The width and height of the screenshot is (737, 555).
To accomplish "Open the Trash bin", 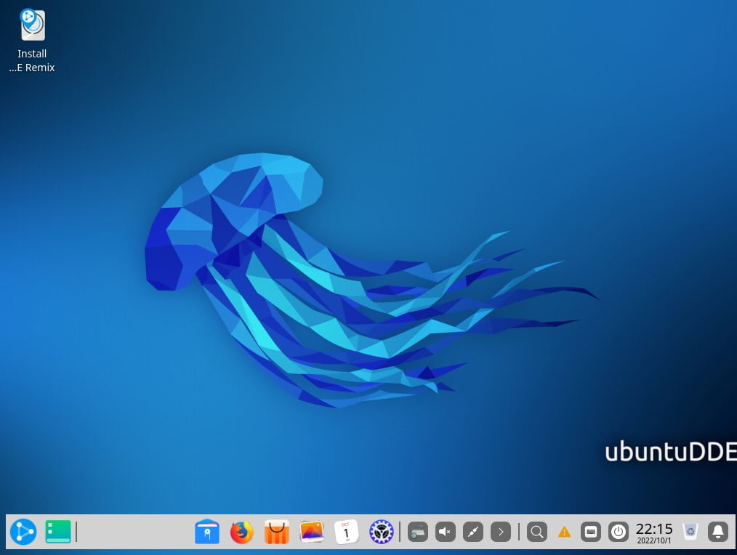I will (x=690, y=532).
